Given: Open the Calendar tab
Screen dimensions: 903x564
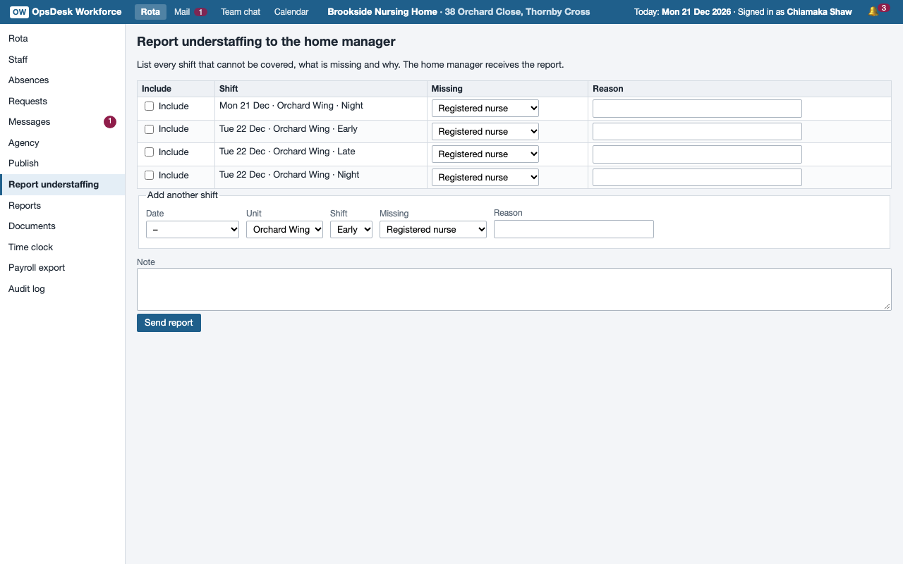Looking at the screenshot, I should 291,12.
